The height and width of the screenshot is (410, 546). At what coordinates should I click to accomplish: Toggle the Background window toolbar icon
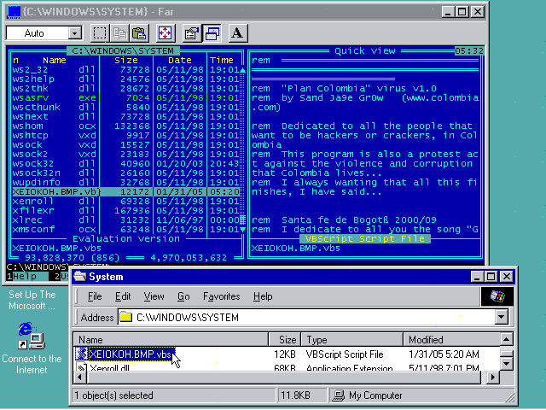tap(212, 33)
